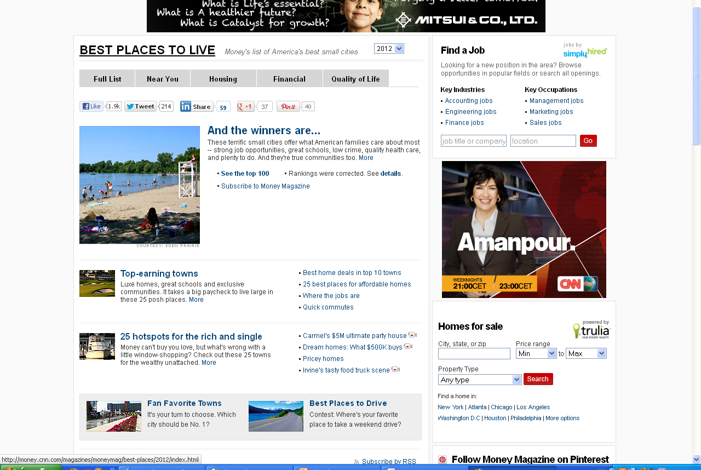Click the Google +1 button
Viewport: 701px width, 470px height.
coord(246,106)
